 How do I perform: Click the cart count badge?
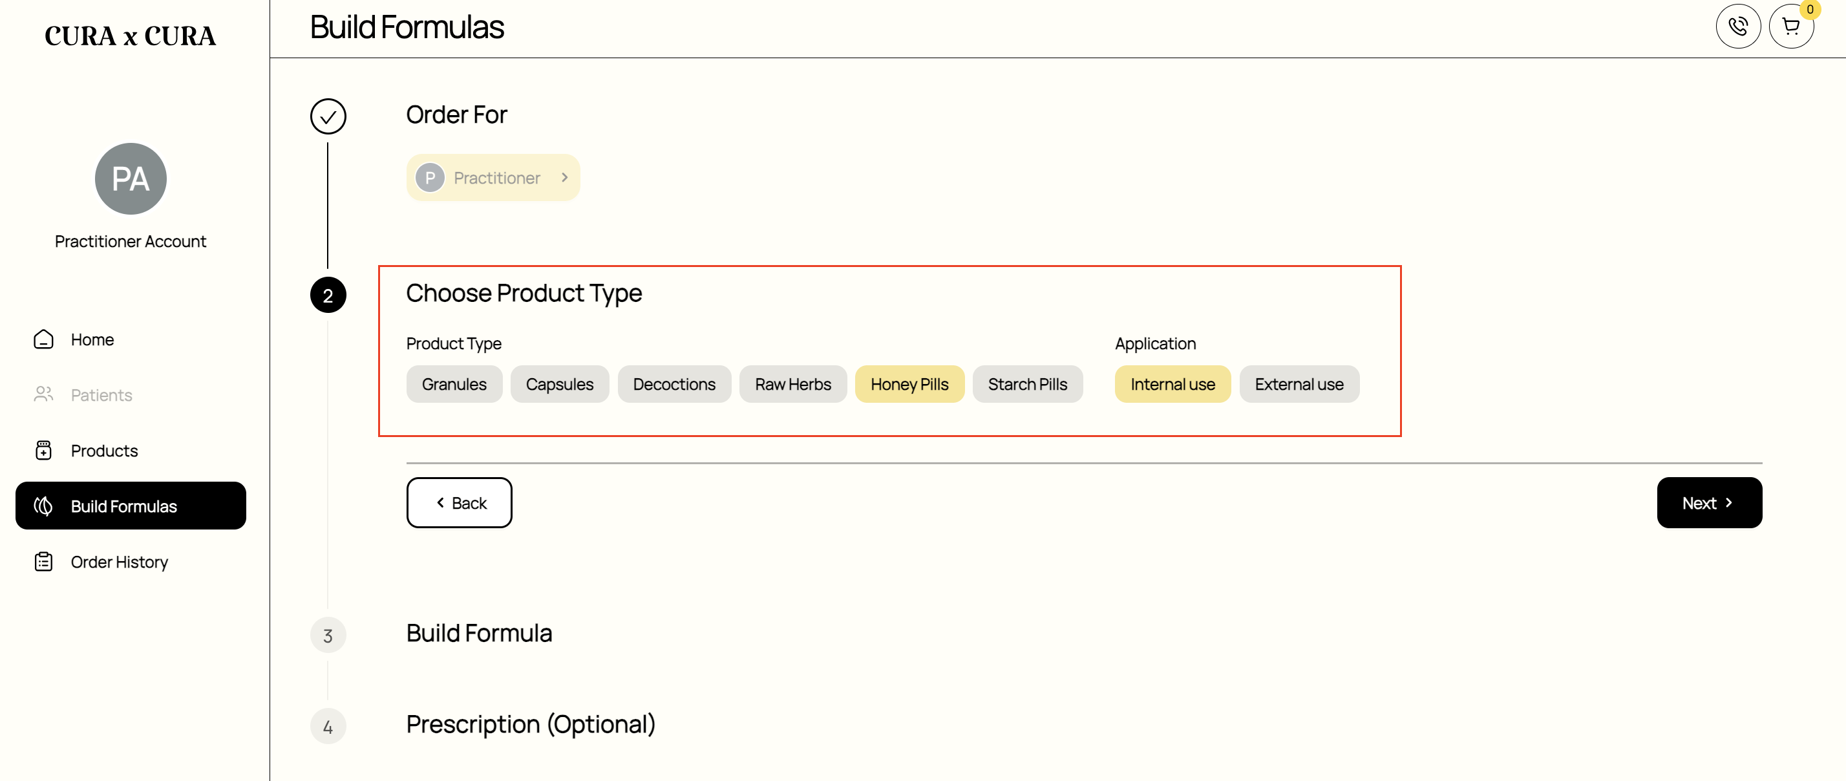(x=1809, y=9)
